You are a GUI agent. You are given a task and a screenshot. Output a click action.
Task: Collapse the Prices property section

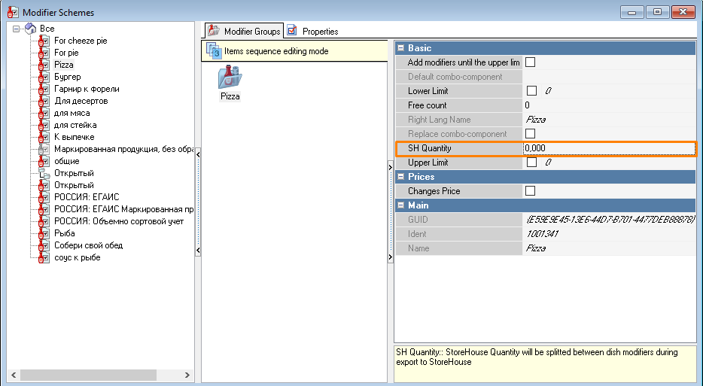(x=400, y=177)
